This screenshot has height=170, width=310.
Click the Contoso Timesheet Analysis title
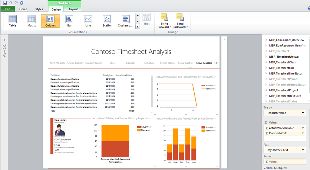[131, 51]
